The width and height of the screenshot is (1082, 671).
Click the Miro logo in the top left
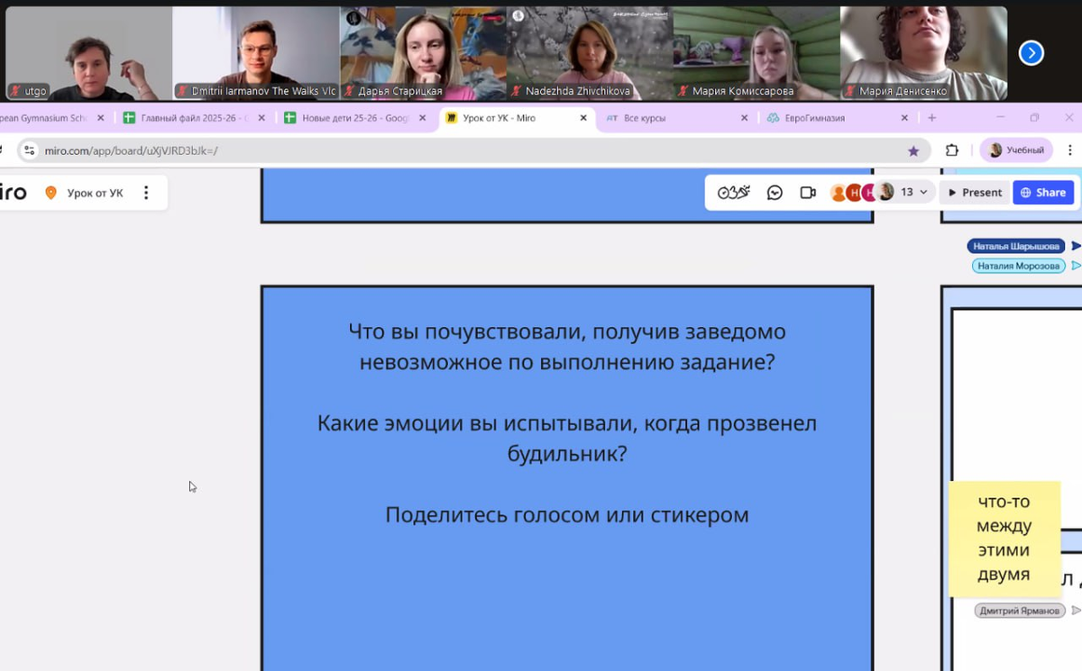pyautogui.click(x=9, y=192)
